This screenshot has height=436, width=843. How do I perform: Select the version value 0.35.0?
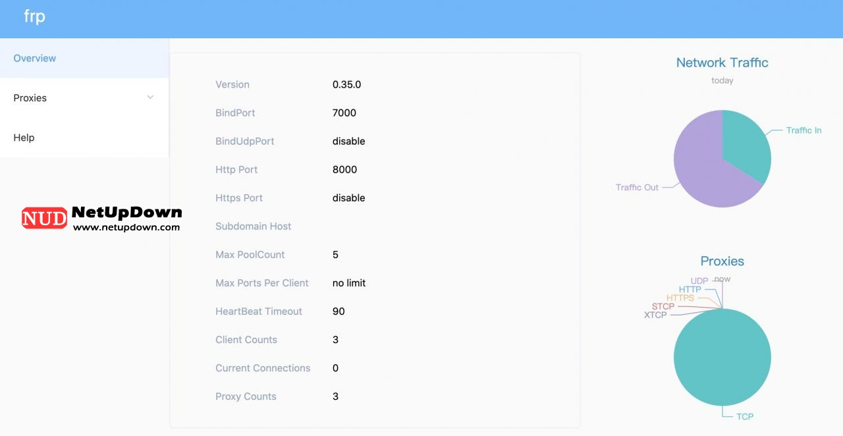coord(346,84)
